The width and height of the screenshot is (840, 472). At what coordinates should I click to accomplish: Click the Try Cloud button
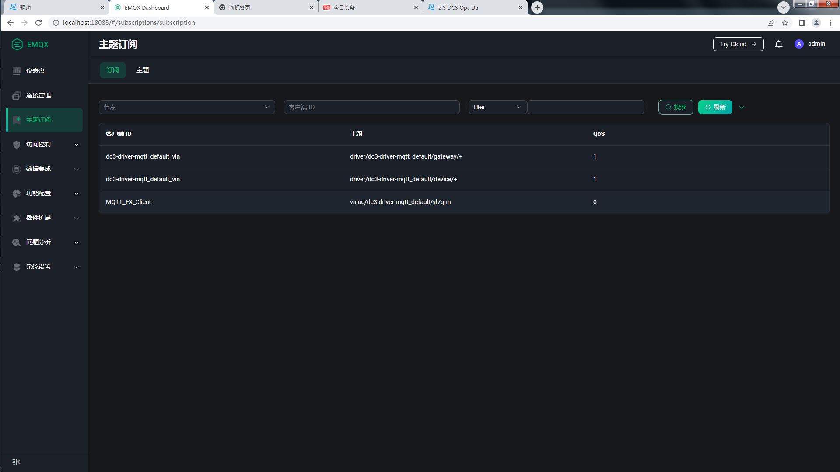(x=738, y=44)
